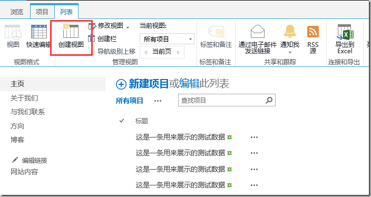The width and height of the screenshot is (371, 197).
Task: Open the 所有项目 current view combo box
Action: (167, 39)
